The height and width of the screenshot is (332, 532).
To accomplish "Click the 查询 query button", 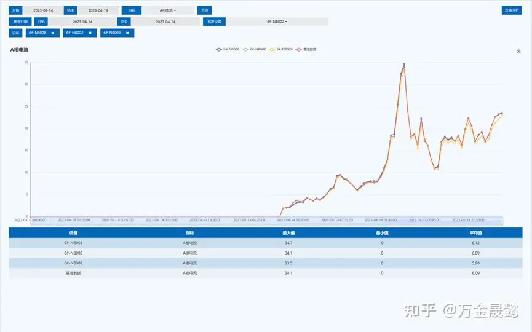I will coord(204,10).
